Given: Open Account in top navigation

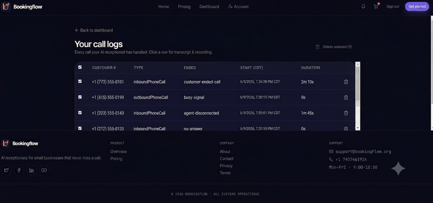Looking at the screenshot, I should (238, 6).
